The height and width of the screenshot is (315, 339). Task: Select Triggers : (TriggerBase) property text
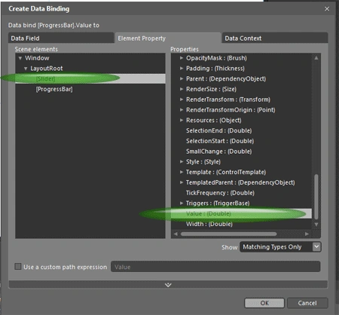218,203
